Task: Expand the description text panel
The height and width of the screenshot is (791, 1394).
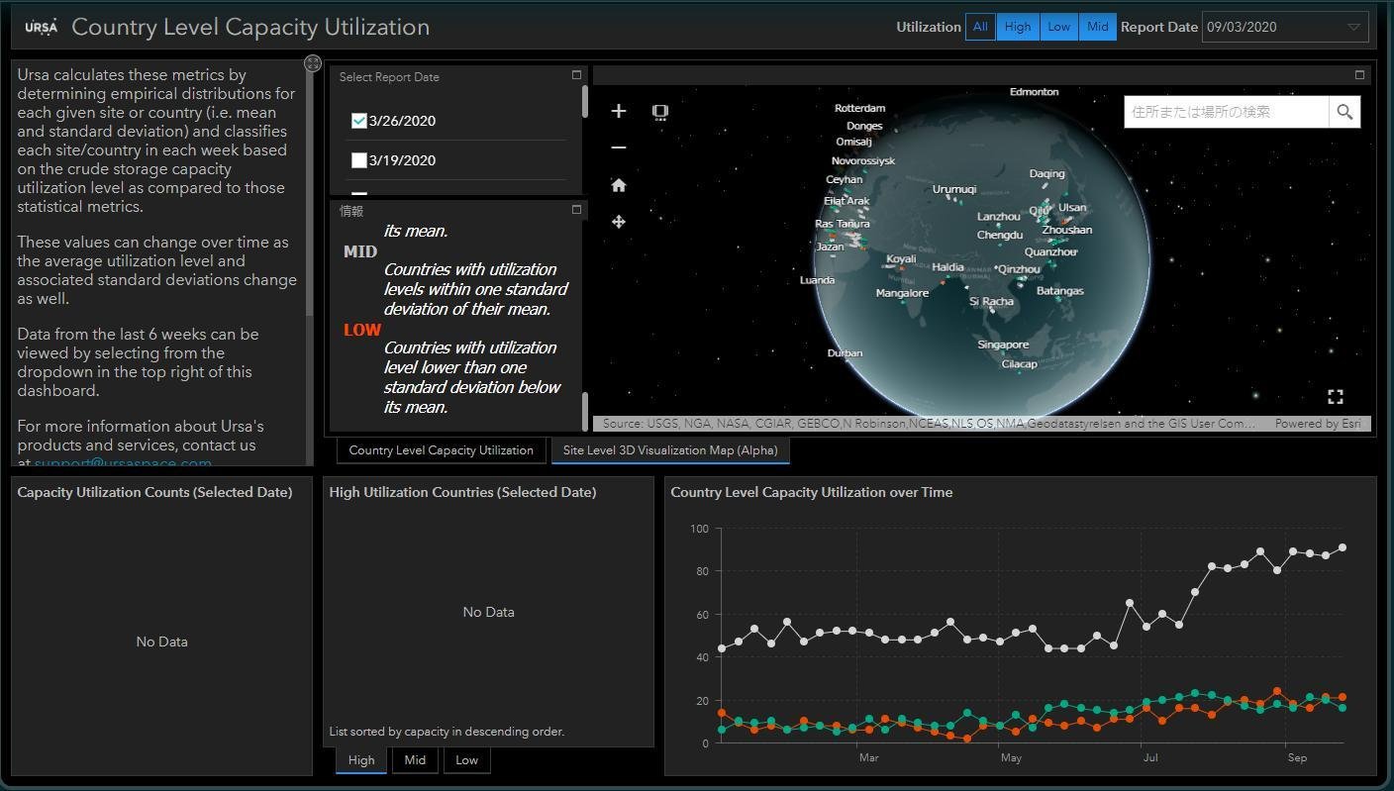Action: tap(313, 63)
